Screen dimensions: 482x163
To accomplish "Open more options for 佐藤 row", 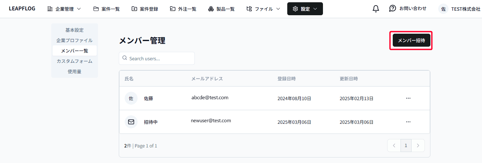I will pyautogui.click(x=408, y=98).
